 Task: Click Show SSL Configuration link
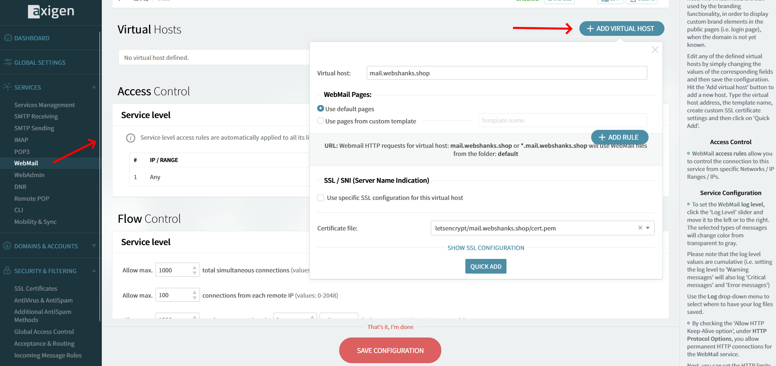[x=486, y=248]
